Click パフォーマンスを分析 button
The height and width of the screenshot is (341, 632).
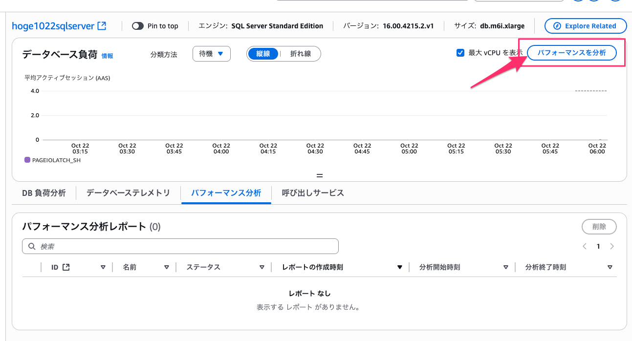(x=571, y=53)
